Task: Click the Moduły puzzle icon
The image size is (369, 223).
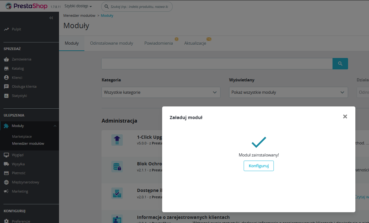Action: [x=6, y=126]
